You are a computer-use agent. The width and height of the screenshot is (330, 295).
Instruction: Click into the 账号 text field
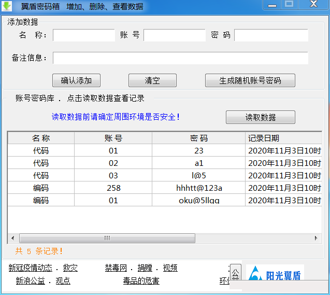pos(175,35)
